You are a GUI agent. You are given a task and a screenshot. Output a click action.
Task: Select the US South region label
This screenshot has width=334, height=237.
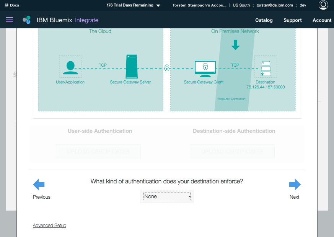tap(241, 5)
